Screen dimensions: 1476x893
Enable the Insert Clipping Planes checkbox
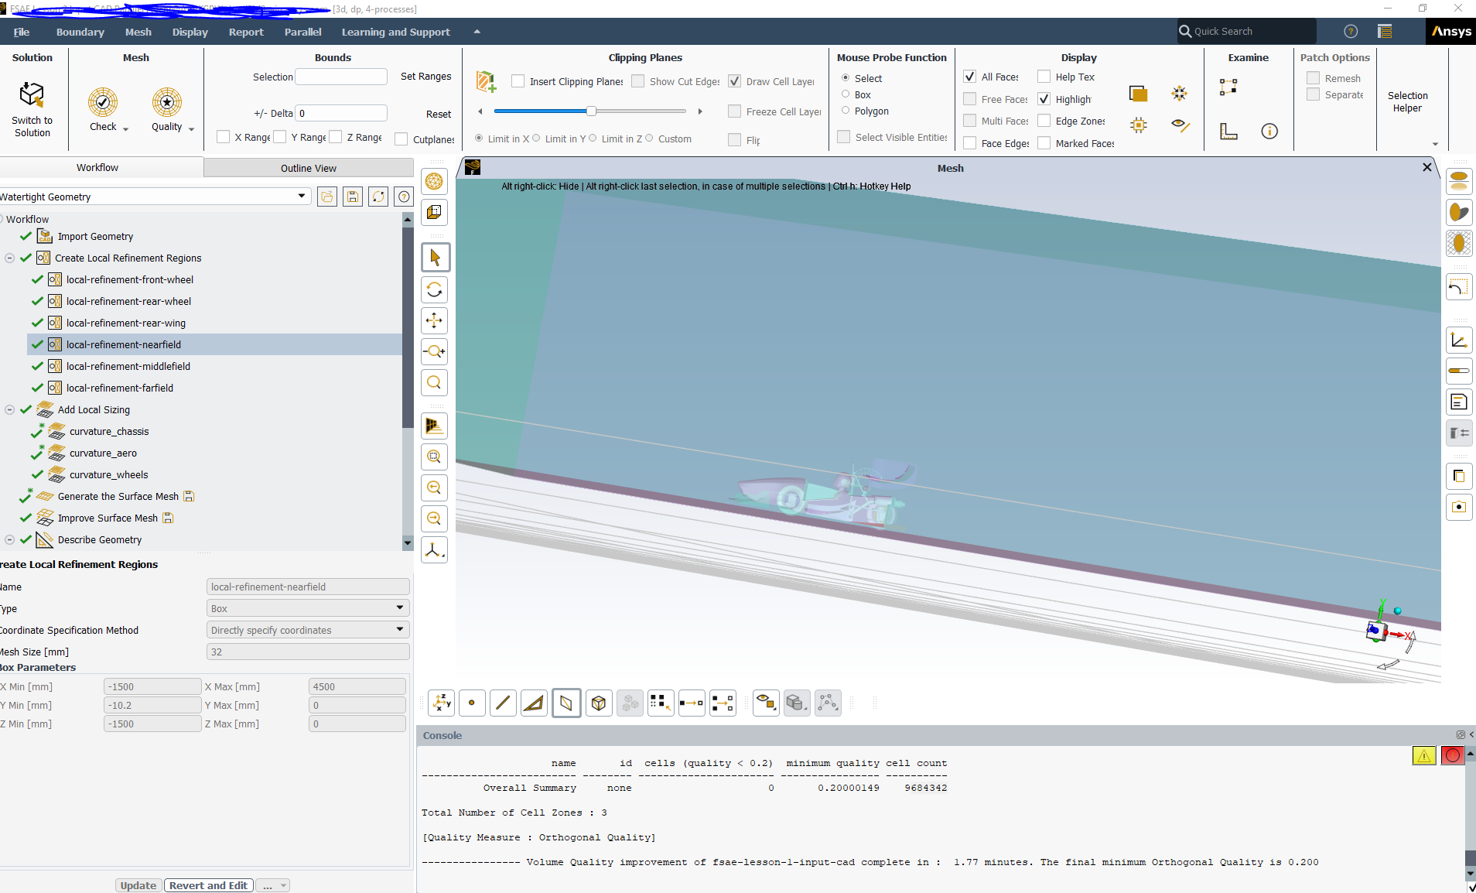[x=518, y=81]
